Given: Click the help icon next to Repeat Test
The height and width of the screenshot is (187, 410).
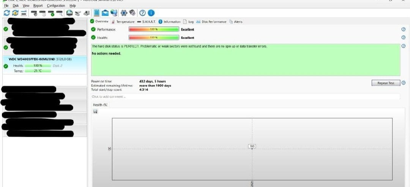Looking at the screenshot, I should (x=404, y=83).
